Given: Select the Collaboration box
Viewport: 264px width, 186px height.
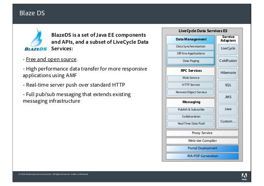Looking at the screenshot, I should (191, 117).
